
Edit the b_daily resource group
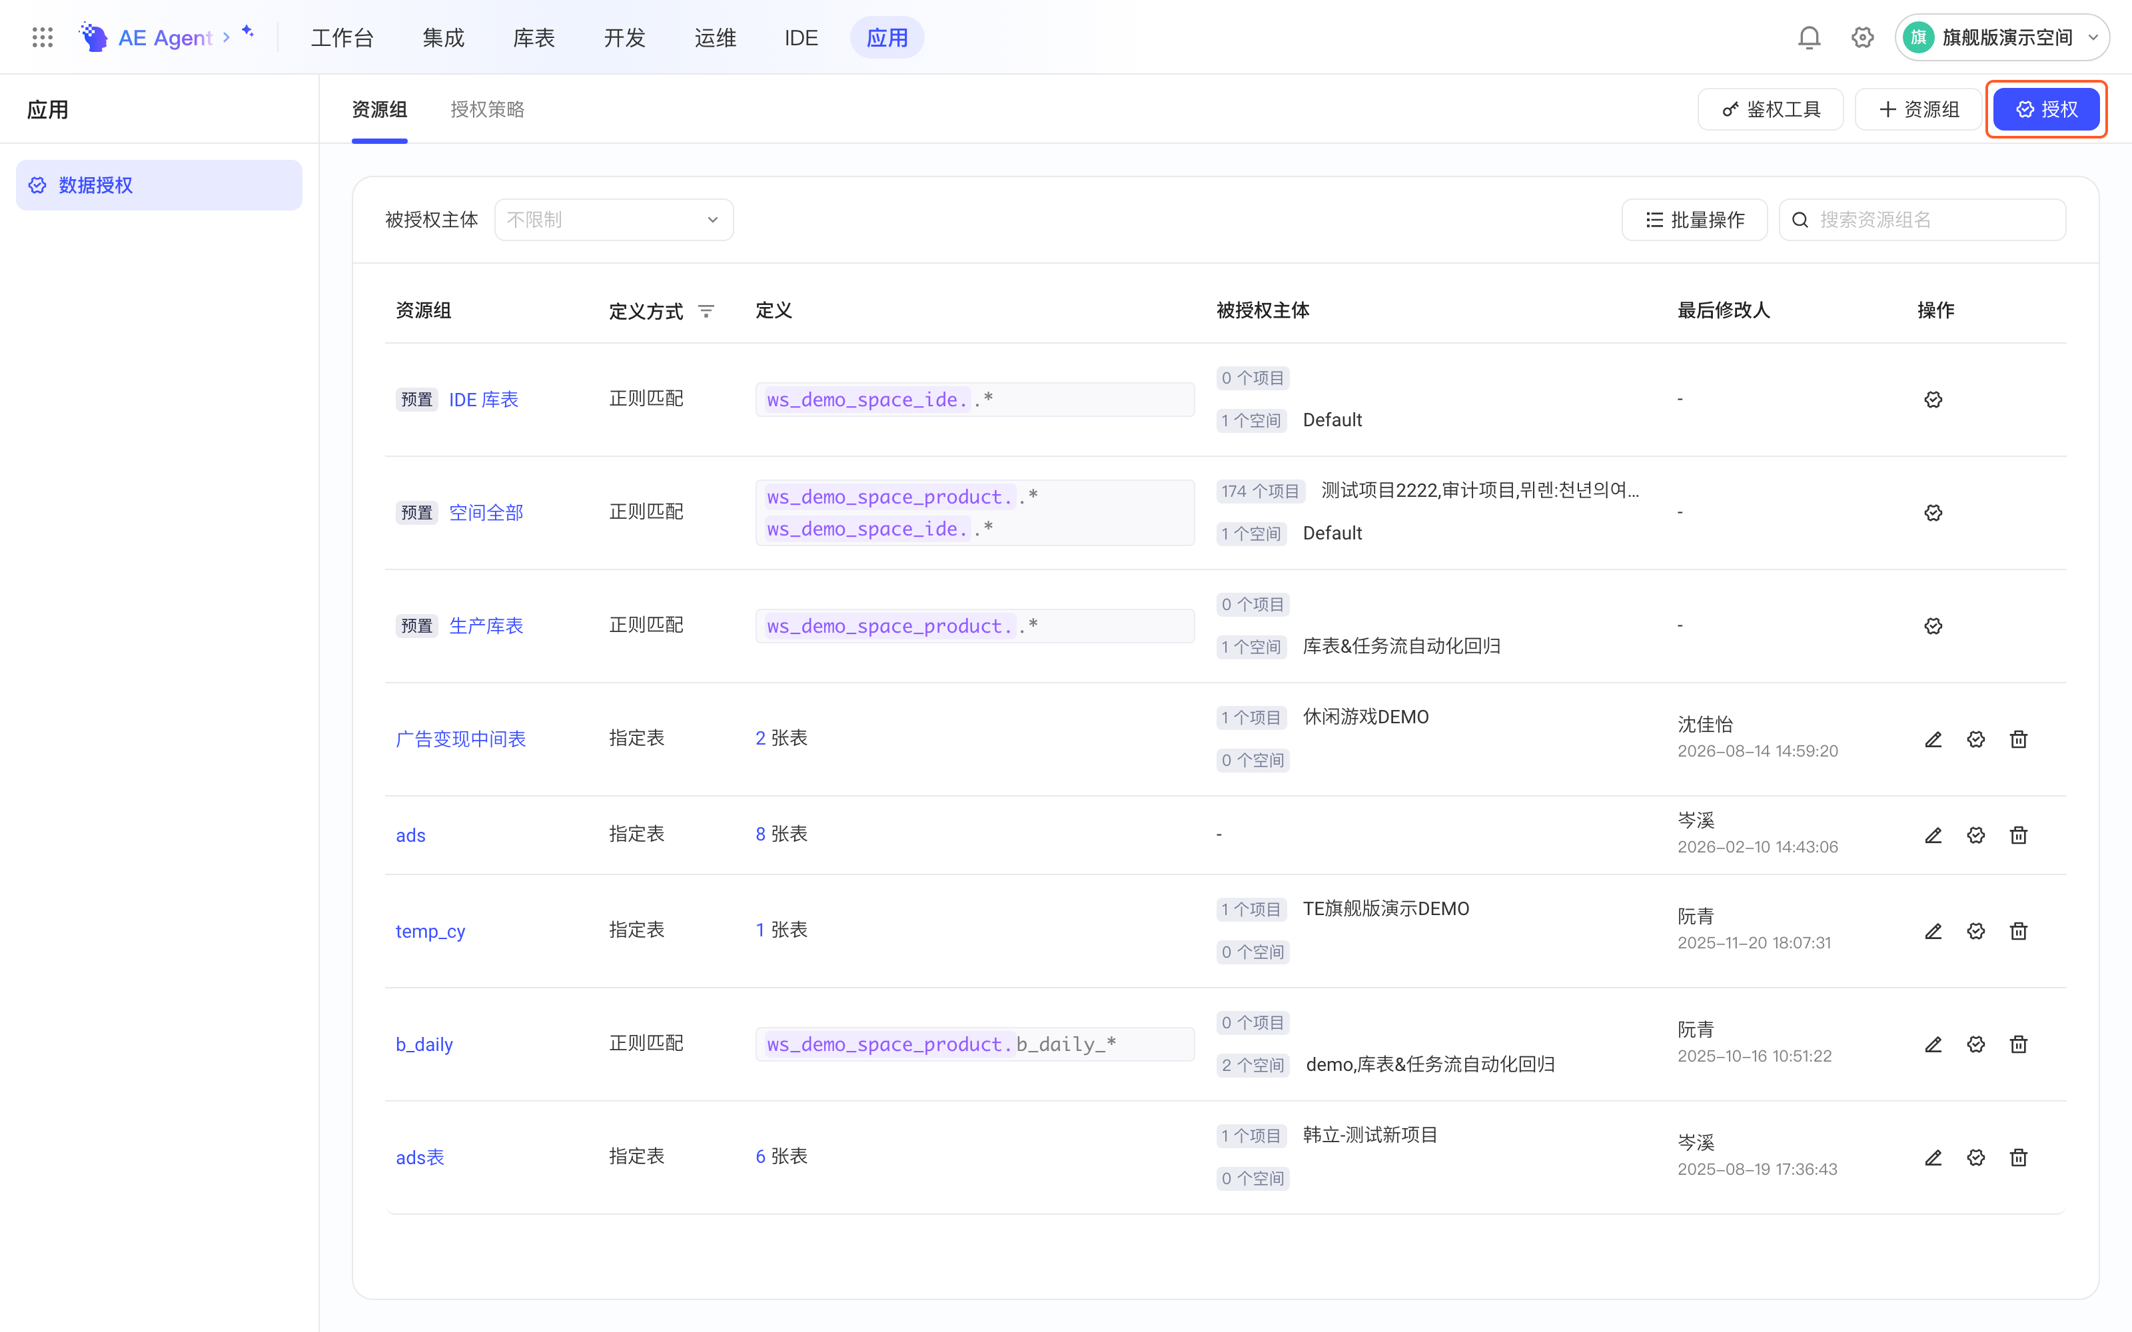[x=1933, y=1044]
